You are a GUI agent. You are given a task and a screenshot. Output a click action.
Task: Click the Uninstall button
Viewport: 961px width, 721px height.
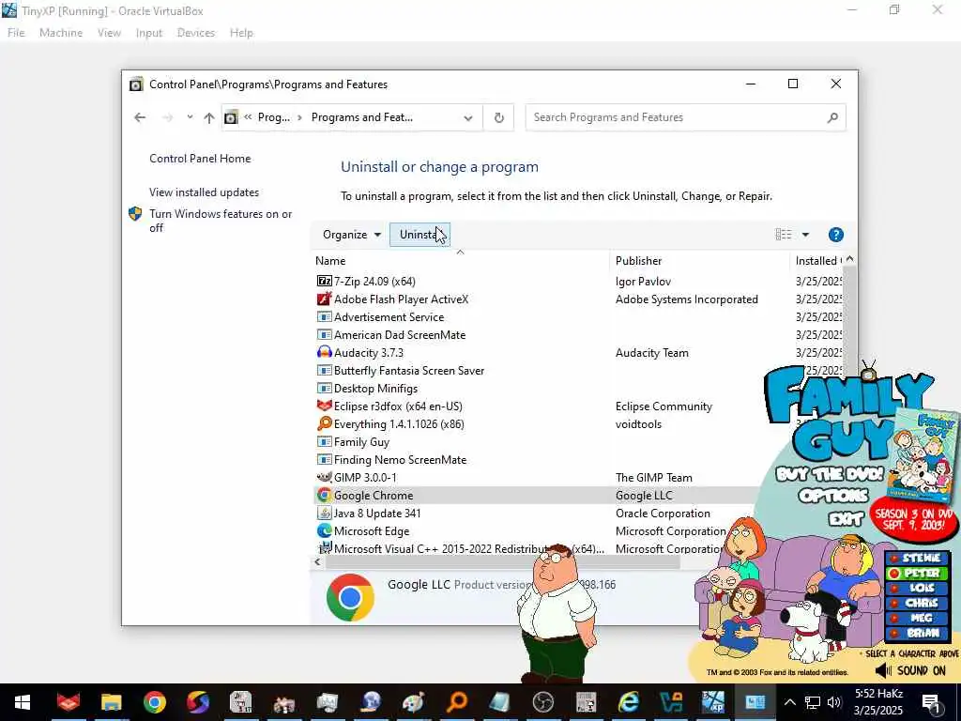coord(419,234)
